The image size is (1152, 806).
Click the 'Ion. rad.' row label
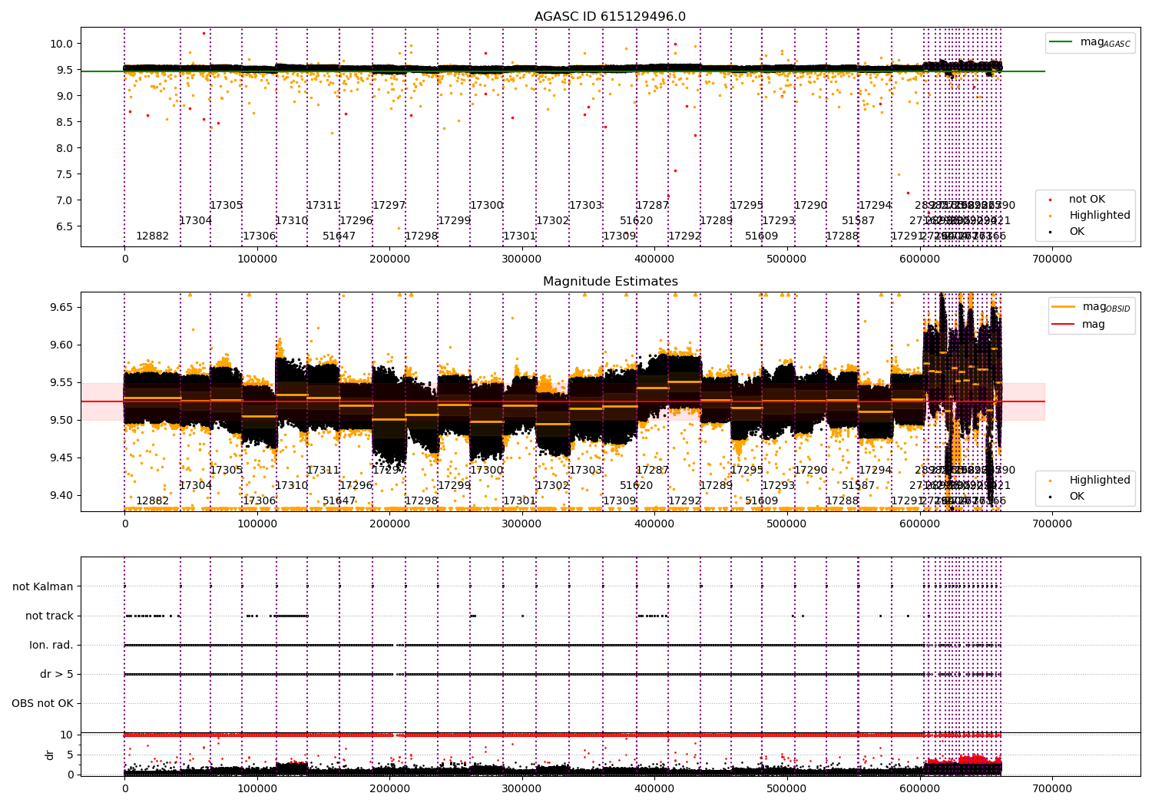[x=51, y=646]
